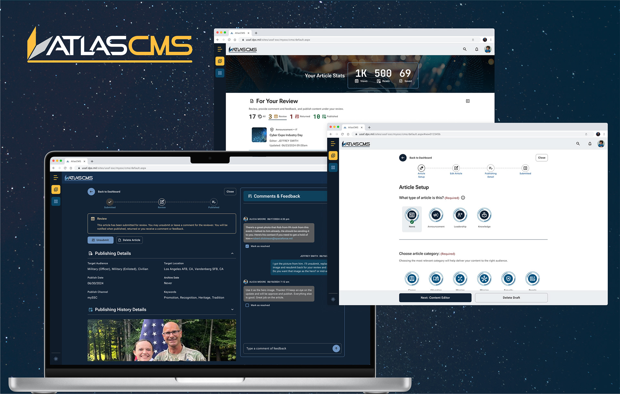The height and width of the screenshot is (394, 620).
Task: Click info icon next to article type question
Action: point(463,198)
